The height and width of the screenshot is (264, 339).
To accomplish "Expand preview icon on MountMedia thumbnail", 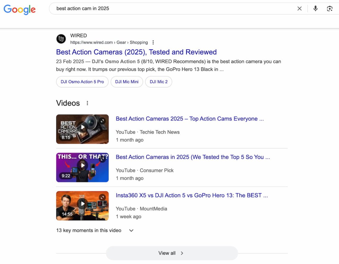I will [102, 197].
